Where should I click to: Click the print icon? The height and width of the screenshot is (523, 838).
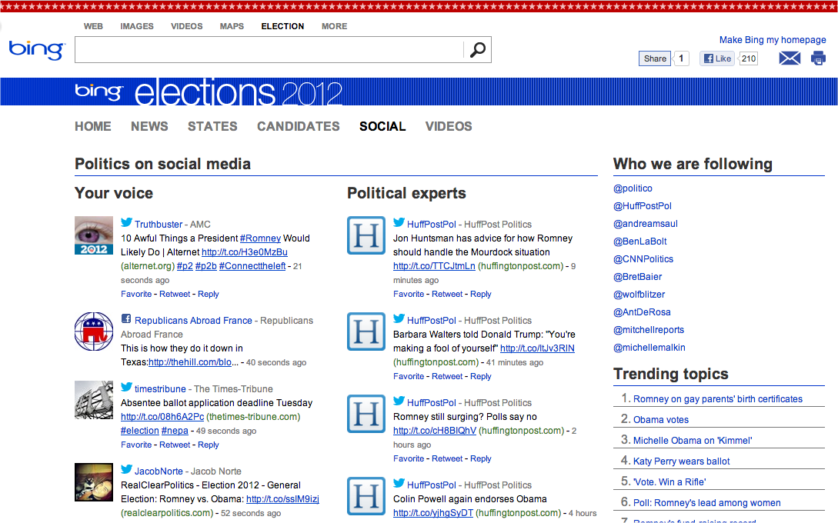click(818, 58)
